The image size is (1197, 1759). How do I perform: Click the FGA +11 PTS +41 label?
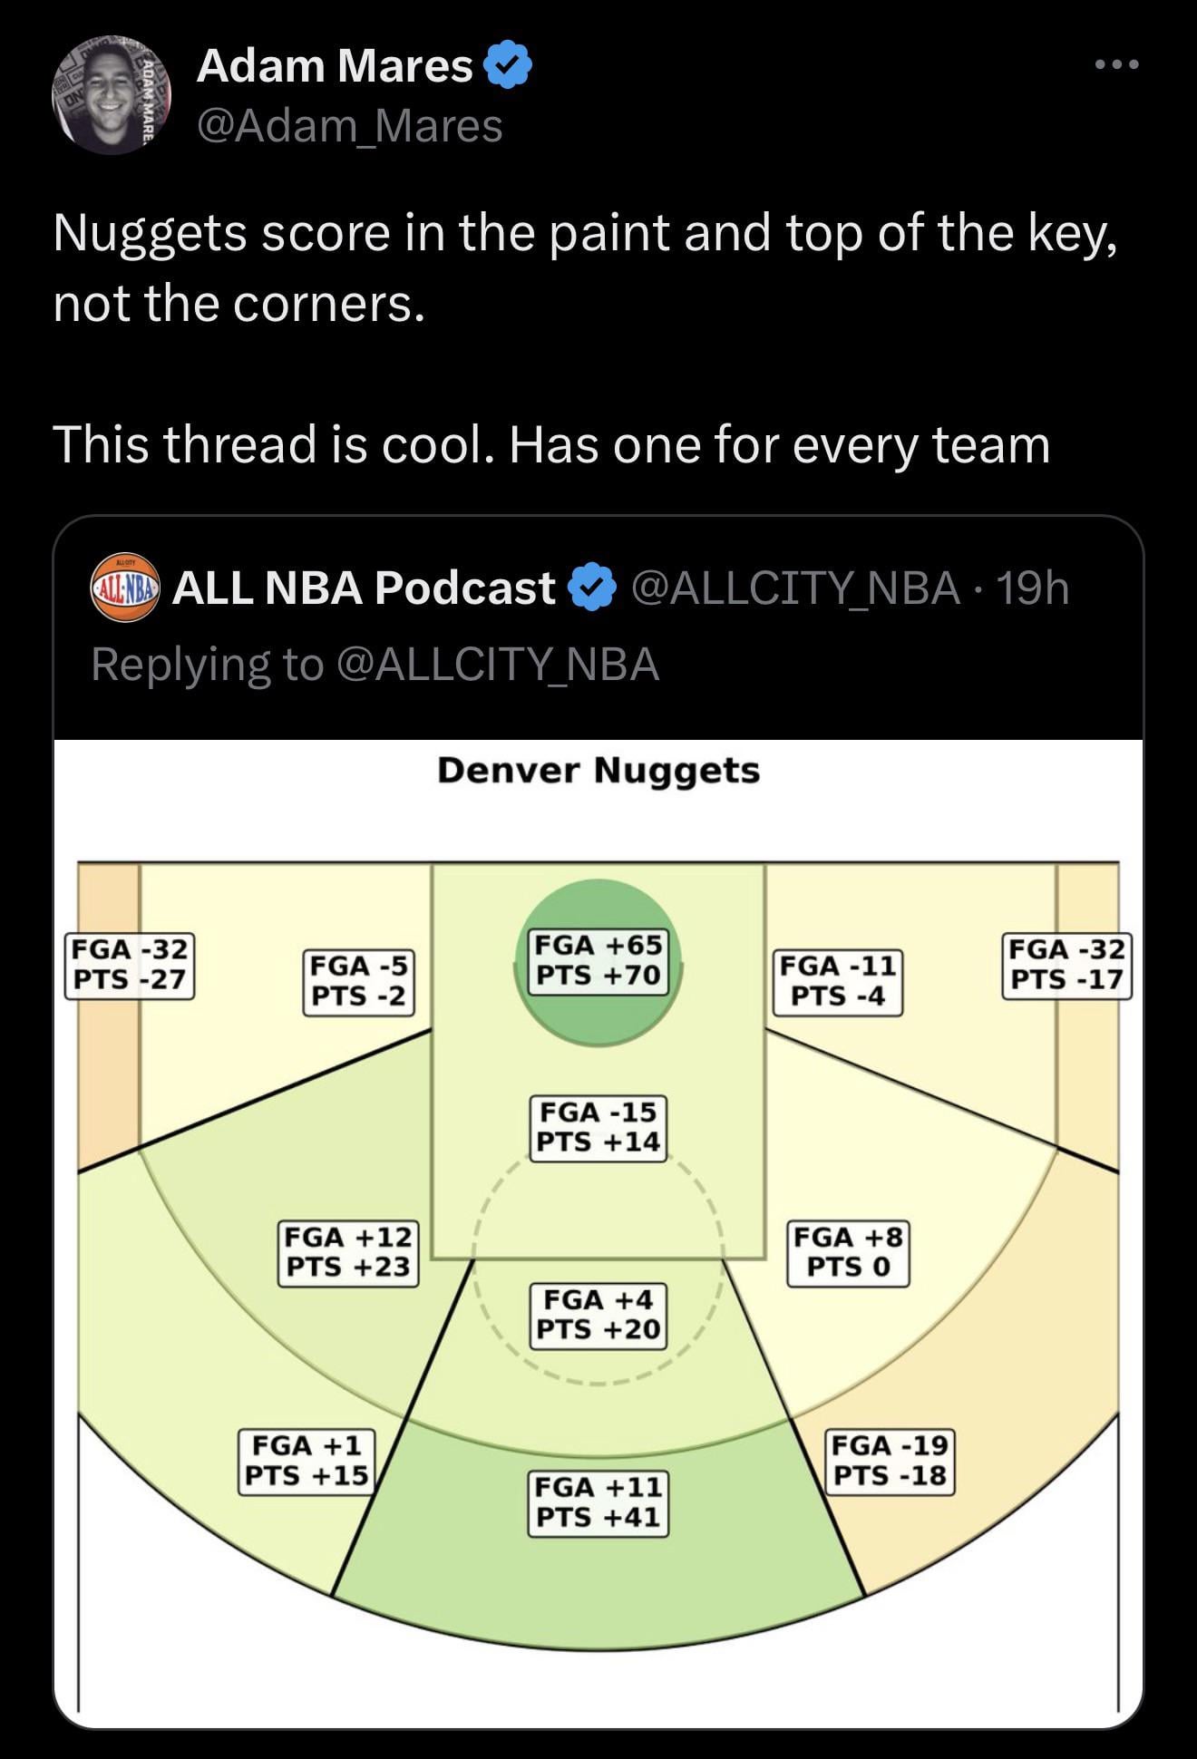(x=598, y=1503)
